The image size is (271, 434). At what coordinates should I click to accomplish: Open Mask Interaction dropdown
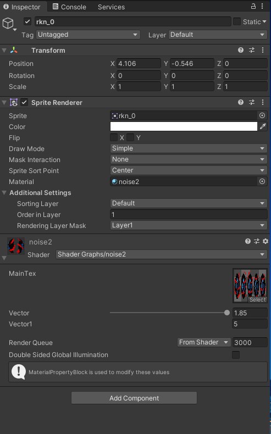pos(189,159)
